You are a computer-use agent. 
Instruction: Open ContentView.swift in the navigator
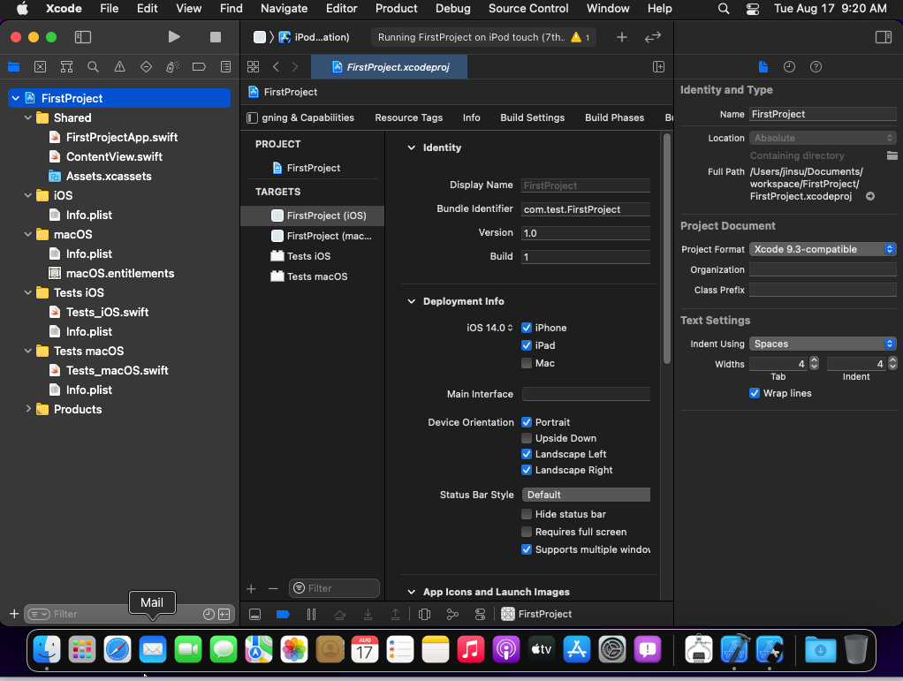coord(114,156)
